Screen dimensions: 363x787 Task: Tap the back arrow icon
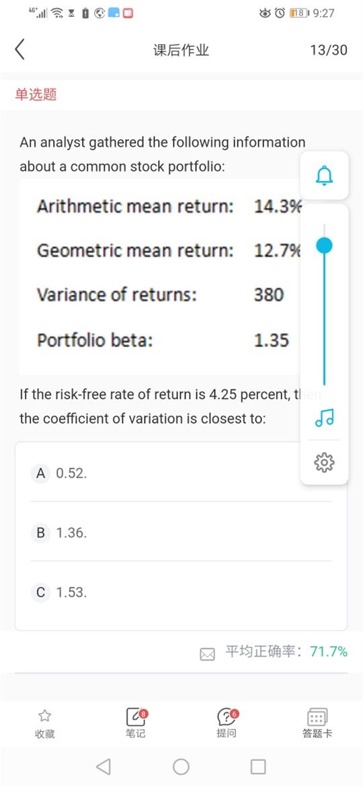pyautogui.click(x=19, y=50)
